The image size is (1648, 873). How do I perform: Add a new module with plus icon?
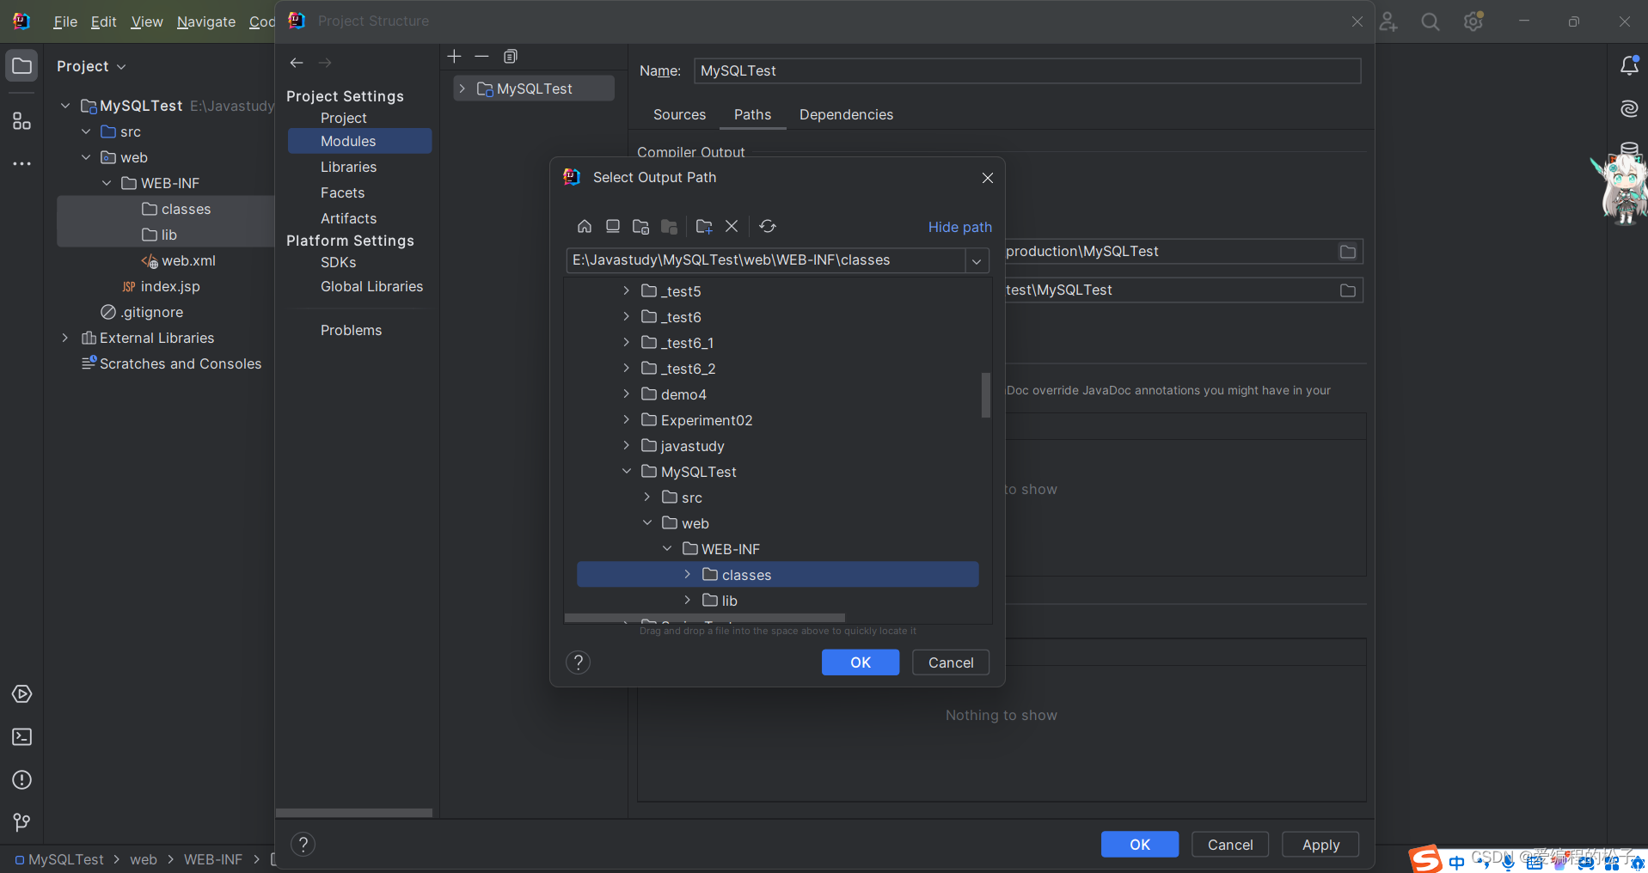tap(455, 57)
